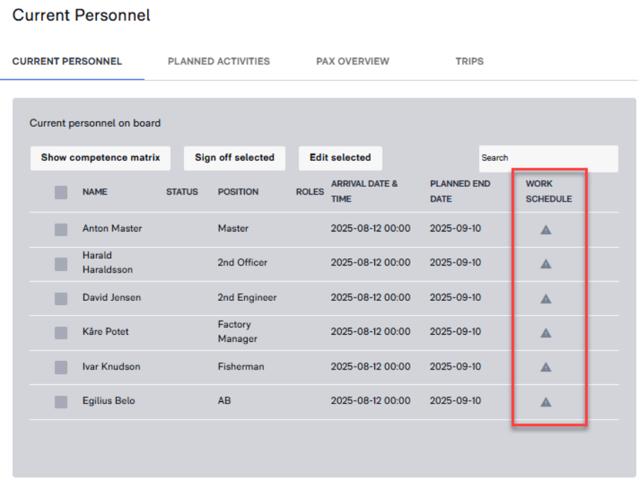Click the Current personnel on board heading
Viewport: 639px width, 482px height.
tap(95, 123)
